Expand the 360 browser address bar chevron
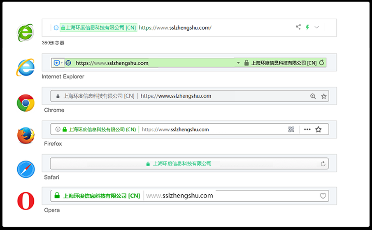372x230 pixels. click(x=316, y=27)
